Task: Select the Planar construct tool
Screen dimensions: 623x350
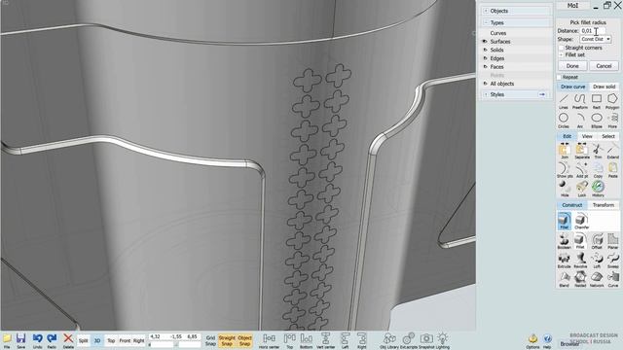Action: tap(613, 241)
